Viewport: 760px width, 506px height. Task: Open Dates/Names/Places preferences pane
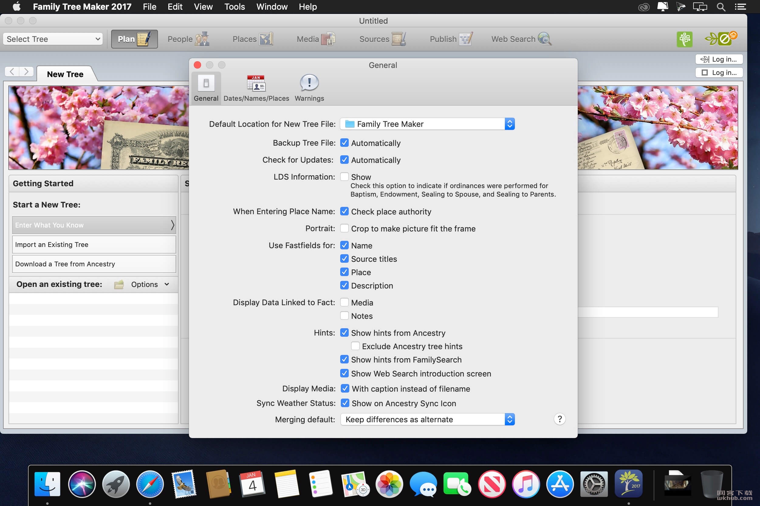pos(256,88)
